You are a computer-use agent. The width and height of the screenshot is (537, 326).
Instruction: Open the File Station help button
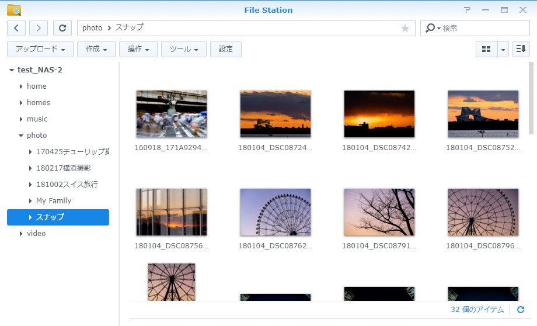coord(467,10)
